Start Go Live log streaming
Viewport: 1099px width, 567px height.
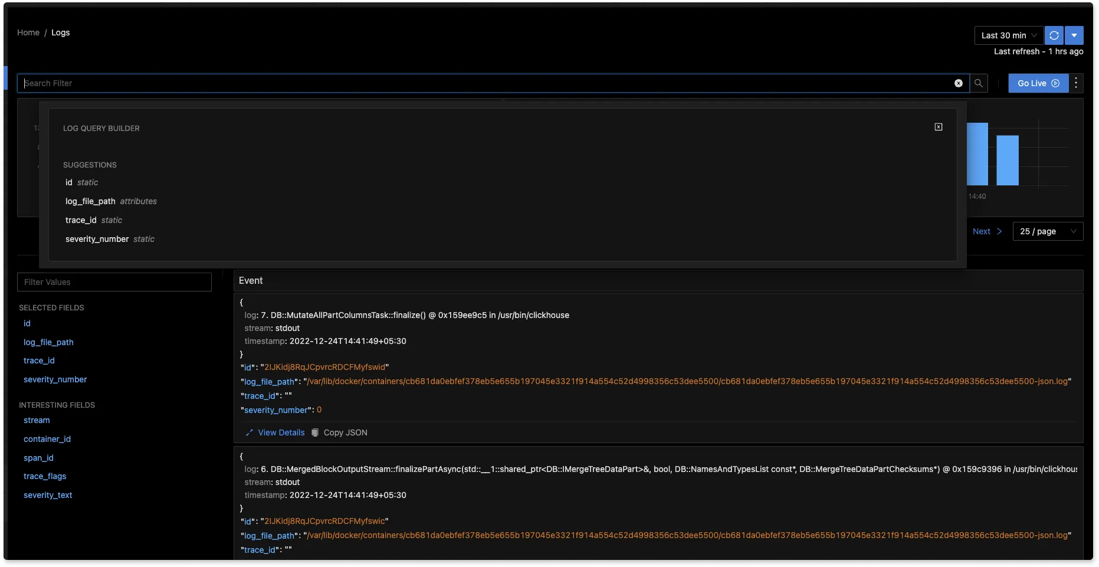pos(1038,83)
